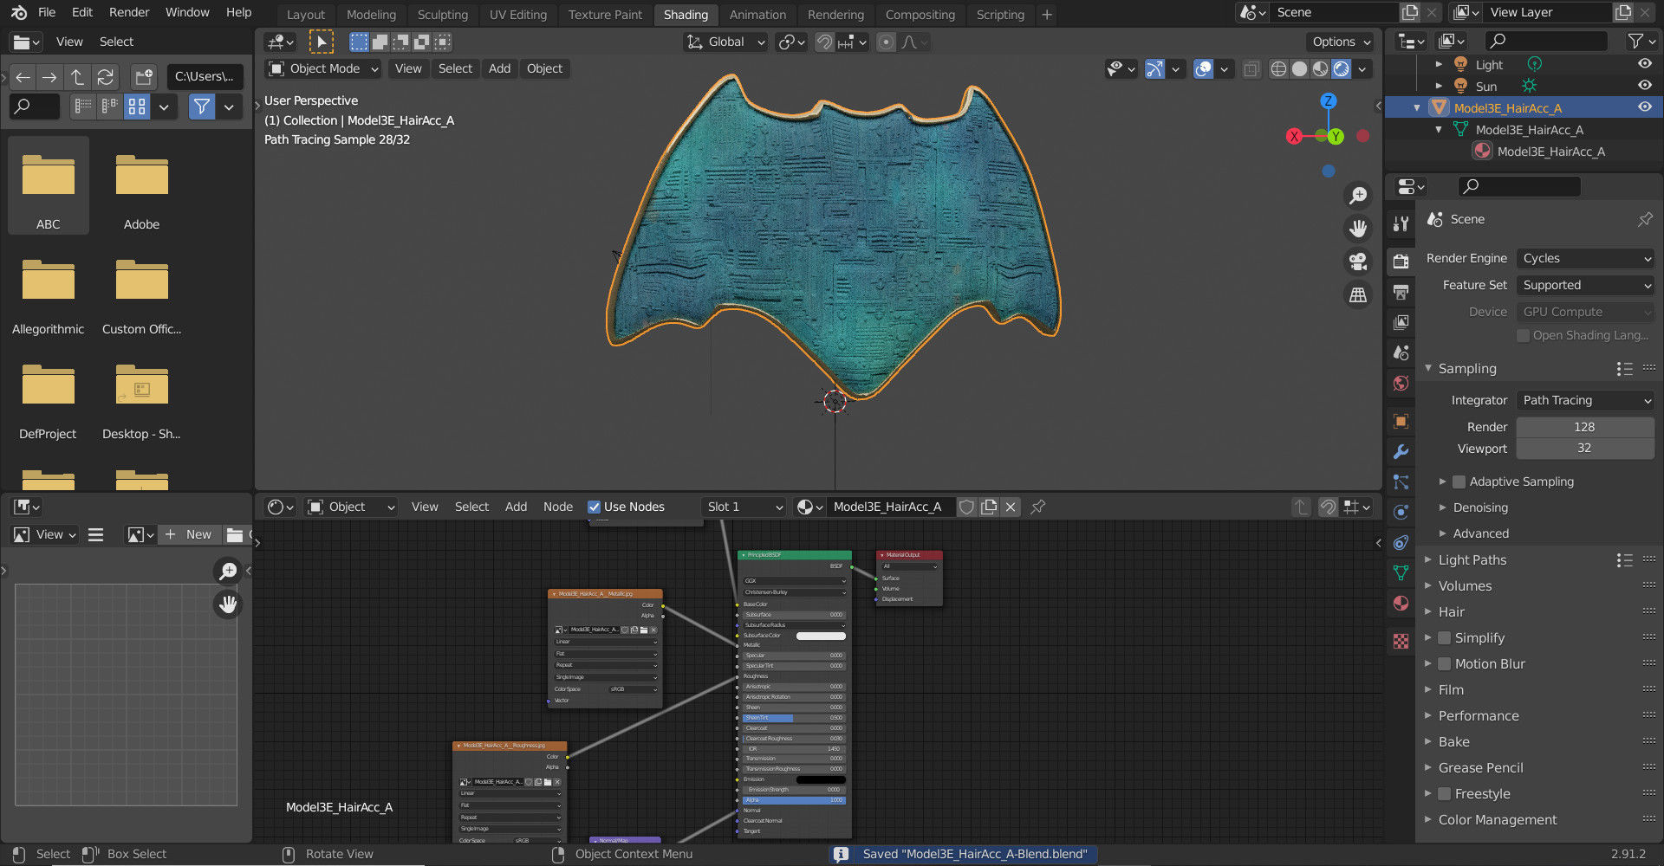
Task: Adjust Render samples field 128
Action: (x=1585, y=427)
